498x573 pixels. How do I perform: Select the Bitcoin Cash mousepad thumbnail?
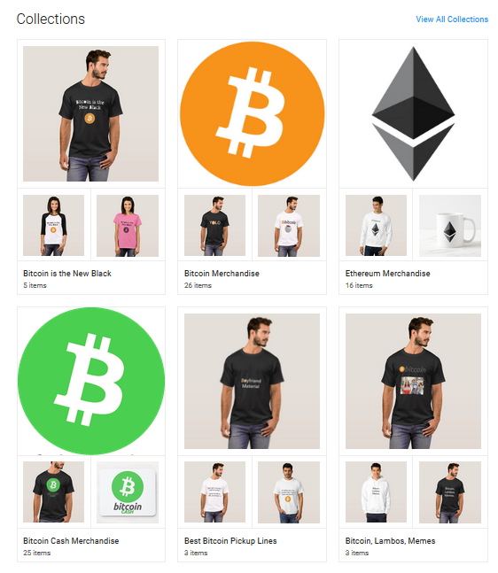point(128,492)
